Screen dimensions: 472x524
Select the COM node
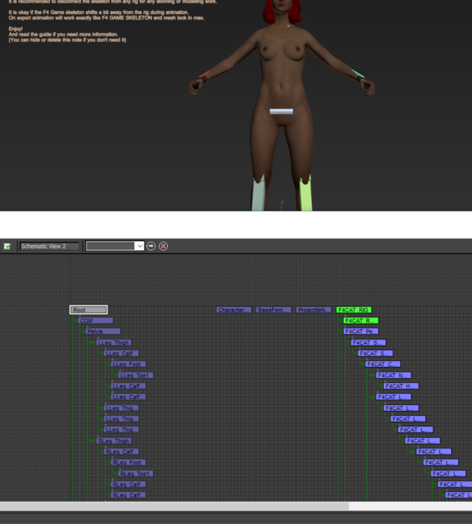(x=96, y=321)
